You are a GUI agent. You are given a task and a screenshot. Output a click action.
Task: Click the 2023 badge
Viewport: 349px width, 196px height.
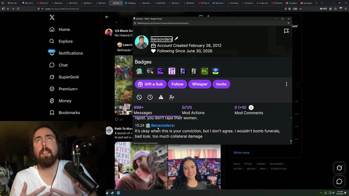coord(172,71)
